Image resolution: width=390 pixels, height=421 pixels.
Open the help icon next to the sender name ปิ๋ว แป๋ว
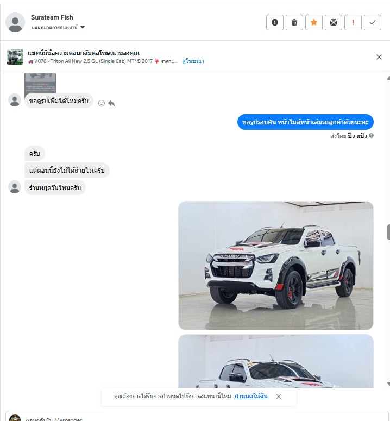click(371, 136)
